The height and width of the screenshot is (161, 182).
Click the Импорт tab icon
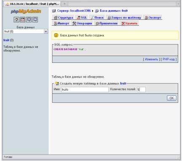pos(56,24)
